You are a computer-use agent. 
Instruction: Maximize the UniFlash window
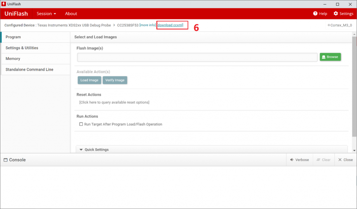(x=337, y=4)
